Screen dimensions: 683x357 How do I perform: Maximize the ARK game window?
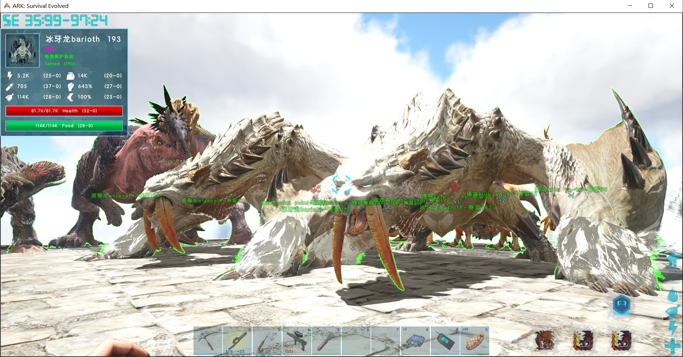pos(651,6)
